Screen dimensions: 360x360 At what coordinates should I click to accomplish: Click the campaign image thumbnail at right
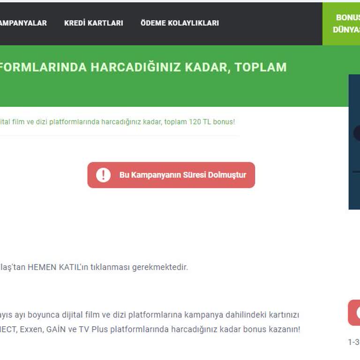tap(354, 142)
